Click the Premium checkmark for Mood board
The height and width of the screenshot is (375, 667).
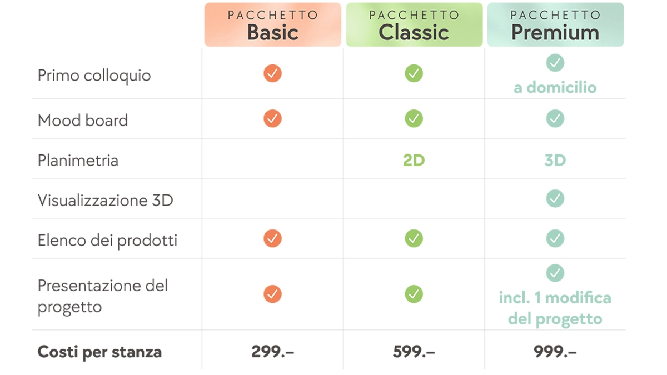click(x=555, y=118)
